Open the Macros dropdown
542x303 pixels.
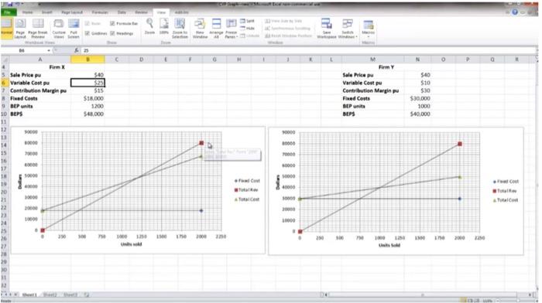coord(368,28)
